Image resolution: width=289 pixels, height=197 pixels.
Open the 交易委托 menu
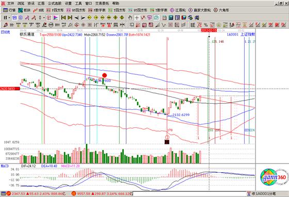coord(102,3)
